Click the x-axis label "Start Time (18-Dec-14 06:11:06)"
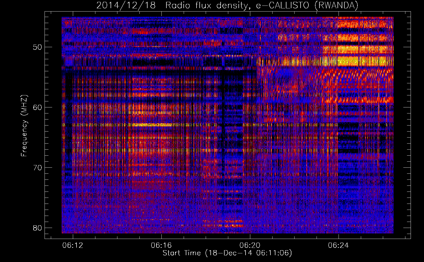The image size is (424, 262). click(x=227, y=253)
